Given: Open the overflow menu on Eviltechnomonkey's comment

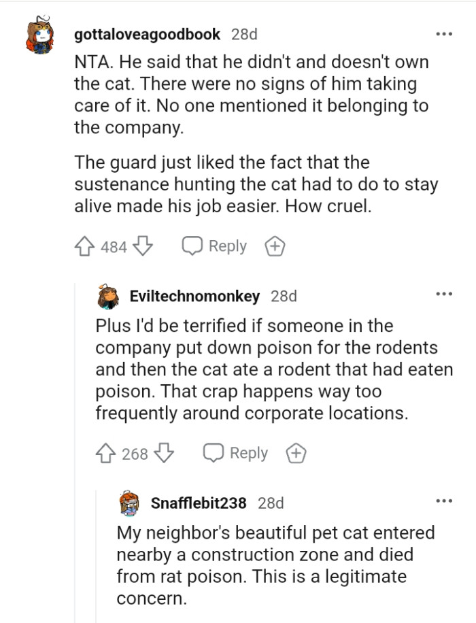Looking at the screenshot, I should (x=445, y=293).
